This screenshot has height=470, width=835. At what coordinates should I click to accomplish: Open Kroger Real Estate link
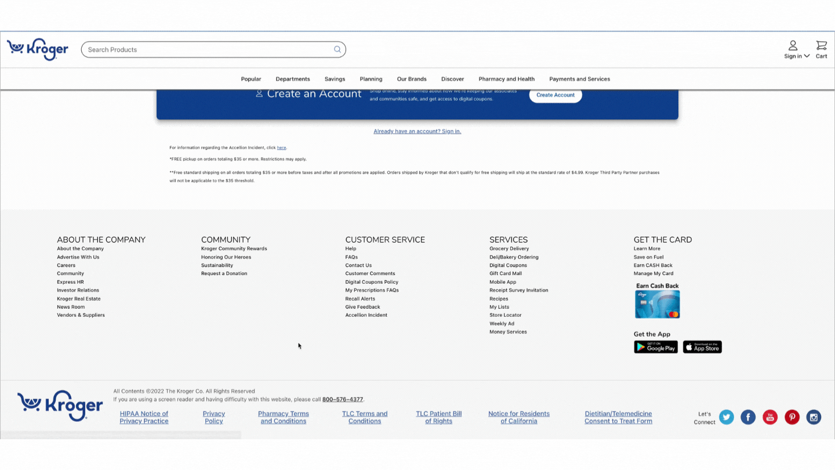(x=79, y=299)
